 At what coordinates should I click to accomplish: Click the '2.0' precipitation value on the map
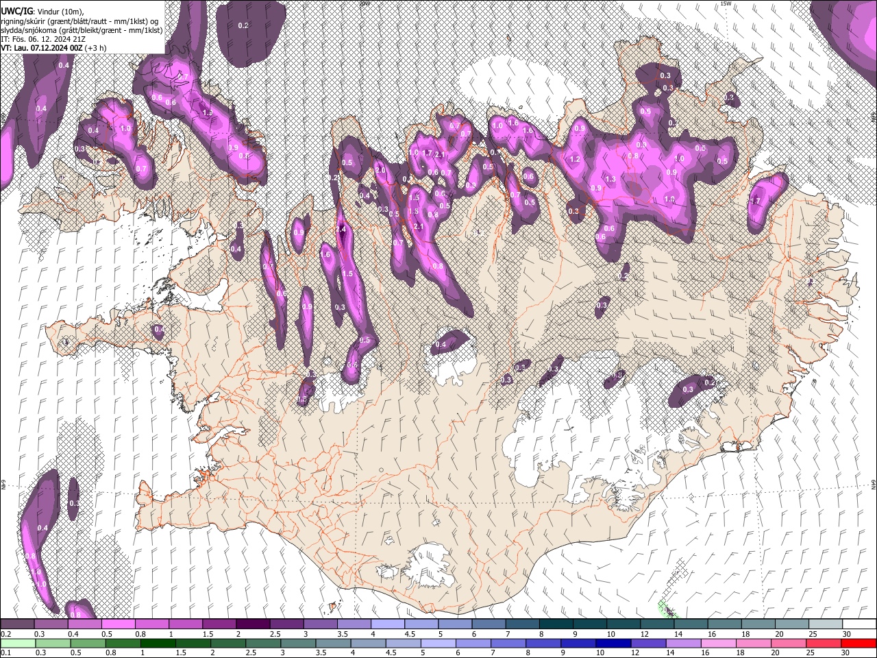tap(380, 170)
